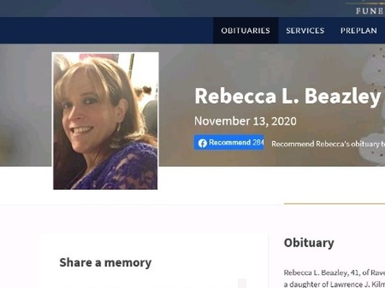The height and width of the screenshot is (288, 385).
Task: Click the blue Facebook Recommend button label
Action: pos(230,143)
